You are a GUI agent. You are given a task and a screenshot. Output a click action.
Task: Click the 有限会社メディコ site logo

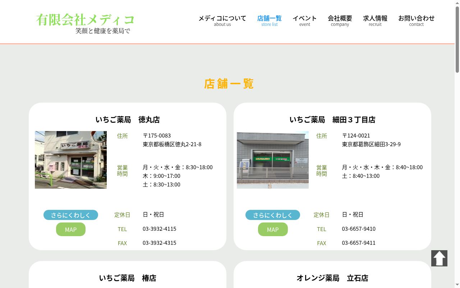(85, 19)
